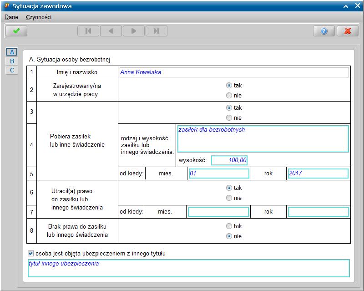The width and height of the screenshot is (364, 291).
Task: Confirm the form with the green checkmark button
Action: (x=16, y=31)
